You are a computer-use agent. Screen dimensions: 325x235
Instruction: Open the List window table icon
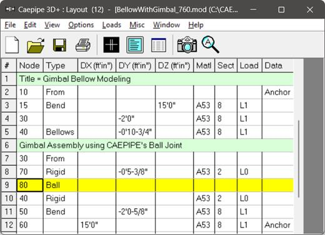tap(159, 45)
